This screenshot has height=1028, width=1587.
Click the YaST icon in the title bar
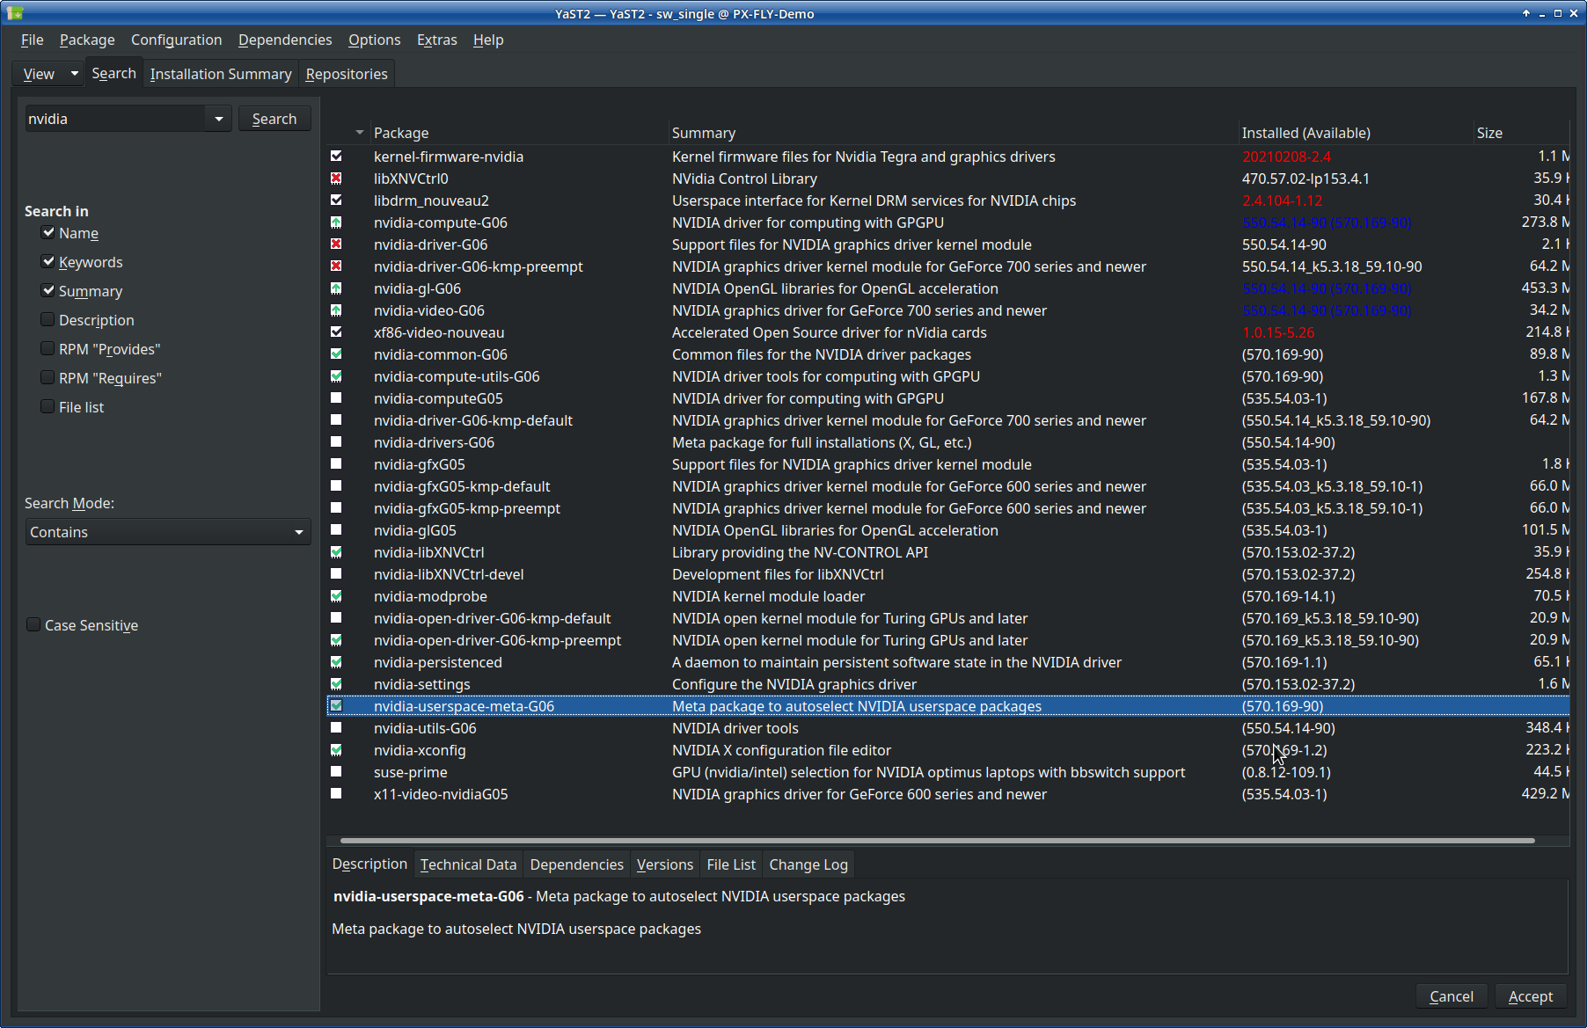(14, 12)
